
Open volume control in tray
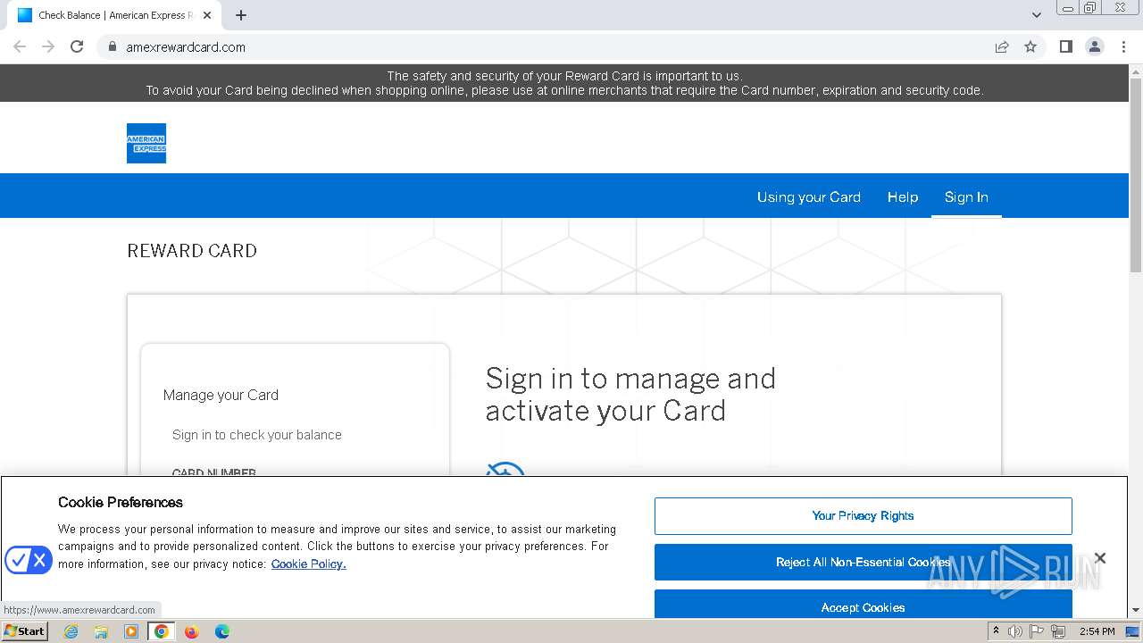[x=1015, y=631]
